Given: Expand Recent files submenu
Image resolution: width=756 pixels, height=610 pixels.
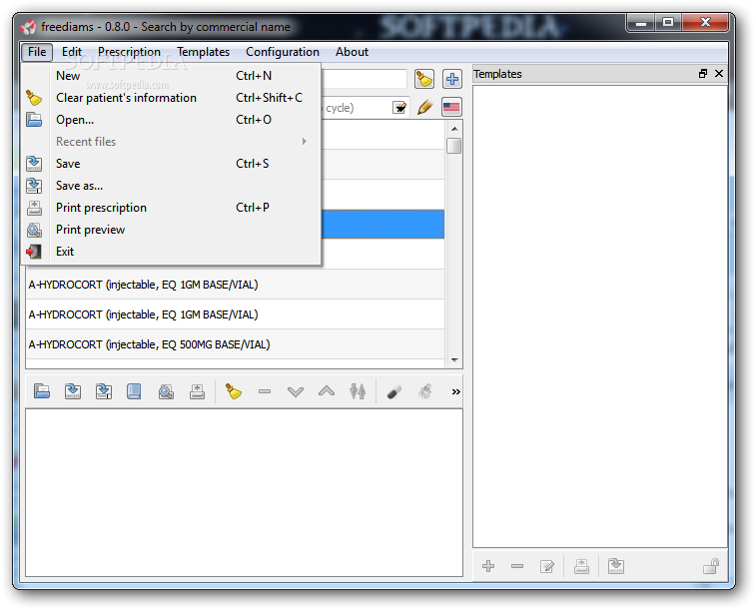Looking at the screenshot, I should click(x=171, y=142).
